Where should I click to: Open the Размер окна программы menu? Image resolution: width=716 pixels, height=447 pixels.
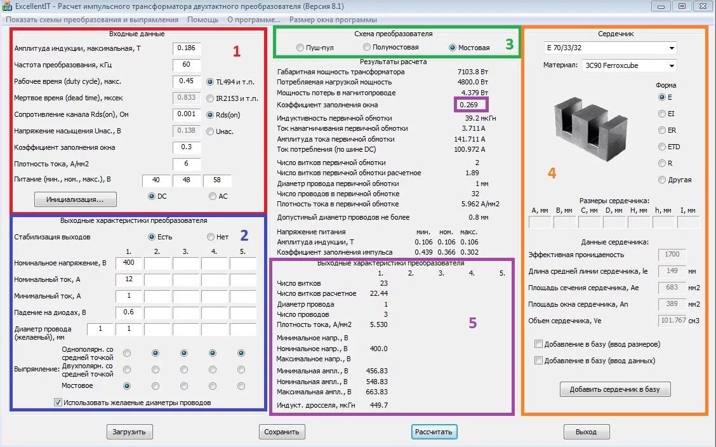333,20
